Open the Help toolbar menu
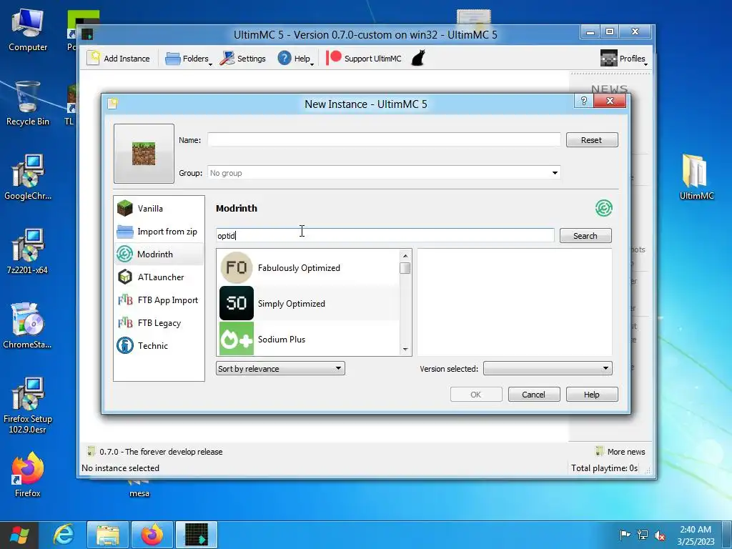Image resolution: width=732 pixels, height=549 pixels. pyautogui.click(x=295, y=59)
